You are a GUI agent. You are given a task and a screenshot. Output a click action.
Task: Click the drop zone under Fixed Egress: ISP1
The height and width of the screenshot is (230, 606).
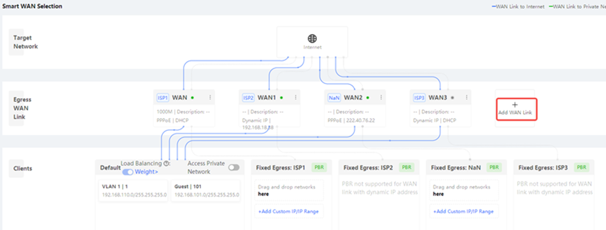point(288,190)
